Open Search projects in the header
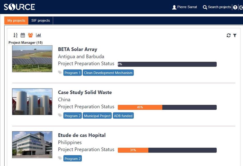The image size is (243, 166). coord(217,7)
